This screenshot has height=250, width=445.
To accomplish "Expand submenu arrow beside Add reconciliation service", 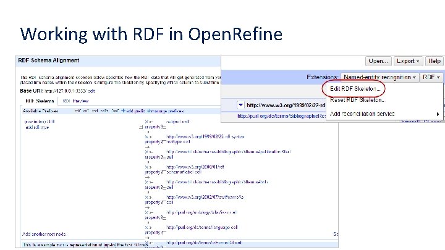I will [x=438, y=114].
